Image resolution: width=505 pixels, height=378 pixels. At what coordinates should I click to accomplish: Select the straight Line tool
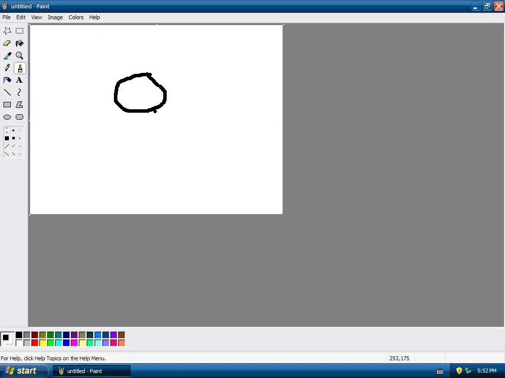pos(7,93)
